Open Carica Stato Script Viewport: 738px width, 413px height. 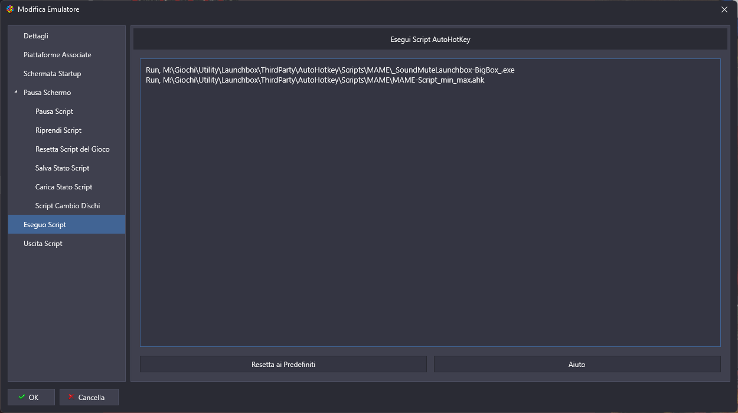(x=66, y=187)
